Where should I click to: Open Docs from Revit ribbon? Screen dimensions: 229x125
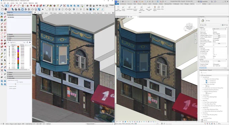162,8
